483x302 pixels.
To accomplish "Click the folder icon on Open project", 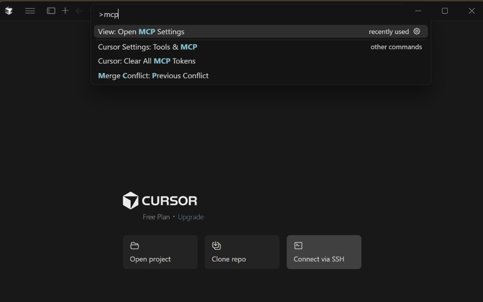I will click(134, 245).
